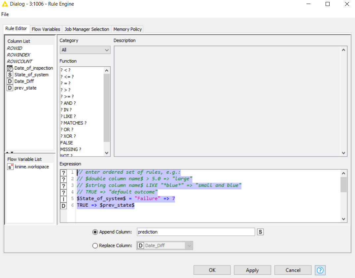The width and height of the screenshot is (355, 278).
Task: Select ROWID in the Column List
Action: click(15, 48)
